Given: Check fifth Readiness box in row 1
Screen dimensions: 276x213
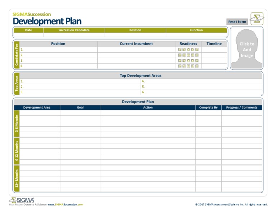Looking at the screenshot, I should coord(197,50).
